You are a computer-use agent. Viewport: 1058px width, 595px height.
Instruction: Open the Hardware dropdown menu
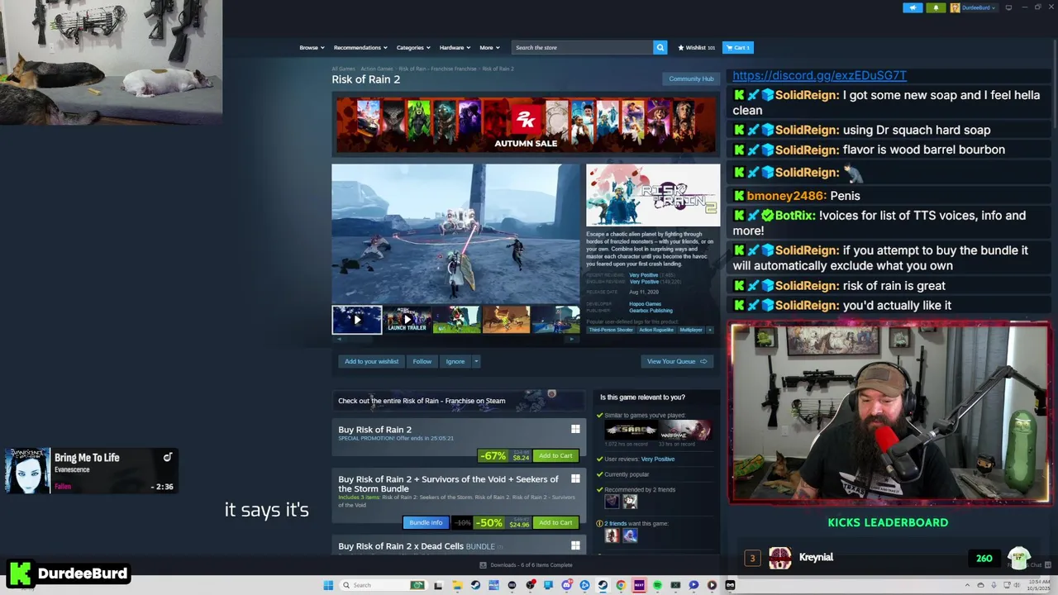tap(455, 47)
